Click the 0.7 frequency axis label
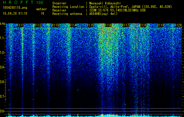This screenshot has width=184, height=117. pyautogui.click(x=2, y=97)
